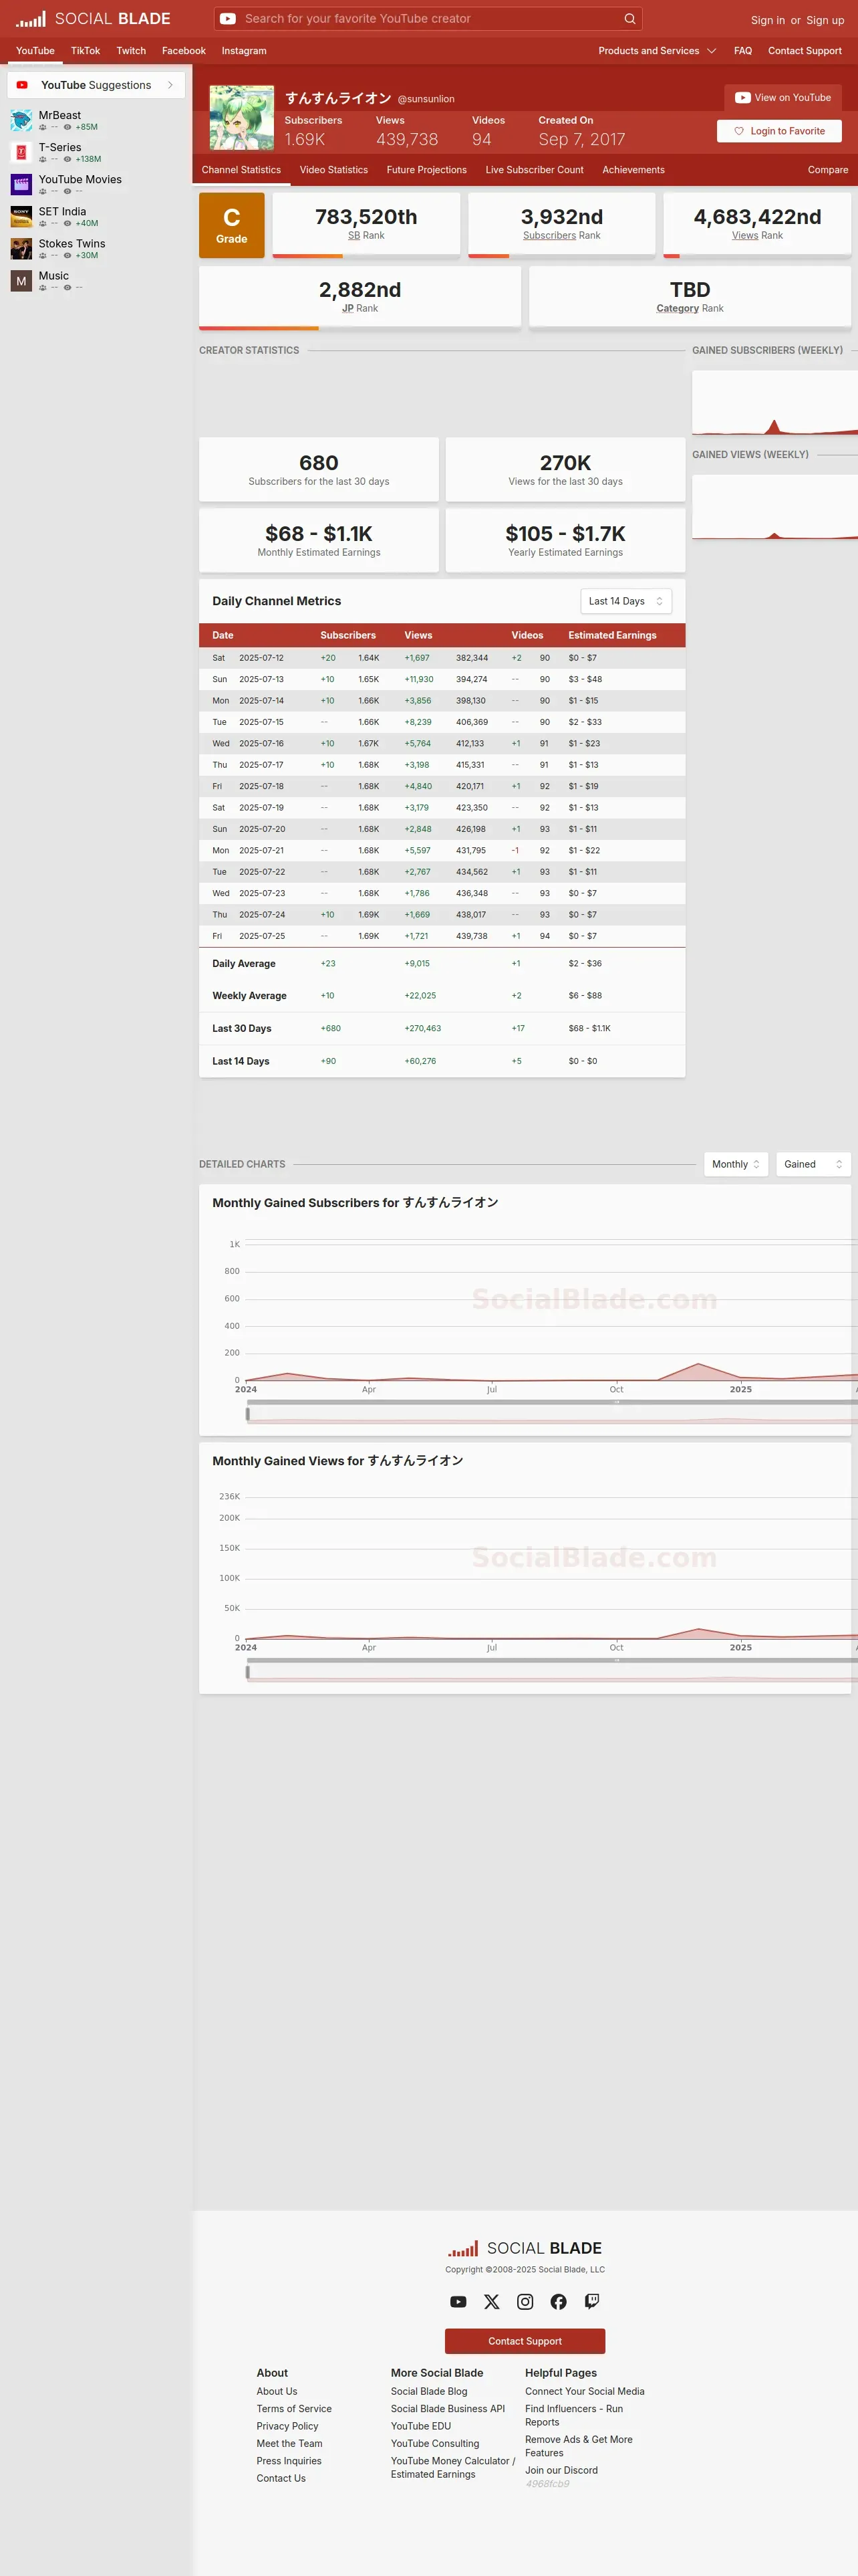Switch to the Facebook platform tab
Image resolution: width=858 pixels, height=2576 pixels.
[x=184, y=51]
